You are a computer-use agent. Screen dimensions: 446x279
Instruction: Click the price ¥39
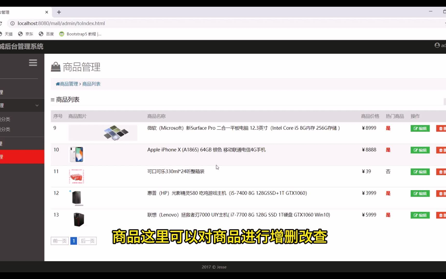(x=367, y=172)
